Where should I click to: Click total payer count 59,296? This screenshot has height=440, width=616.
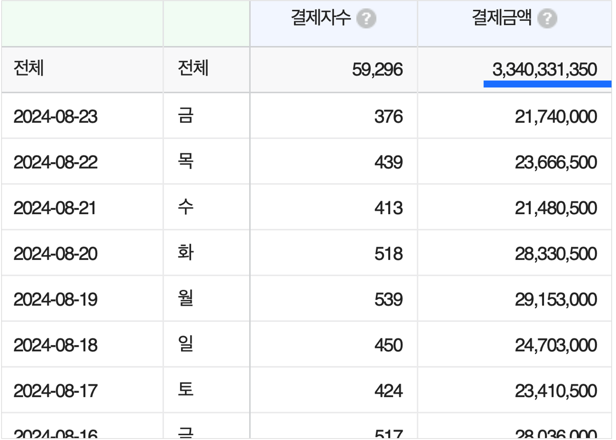point(377,70)
